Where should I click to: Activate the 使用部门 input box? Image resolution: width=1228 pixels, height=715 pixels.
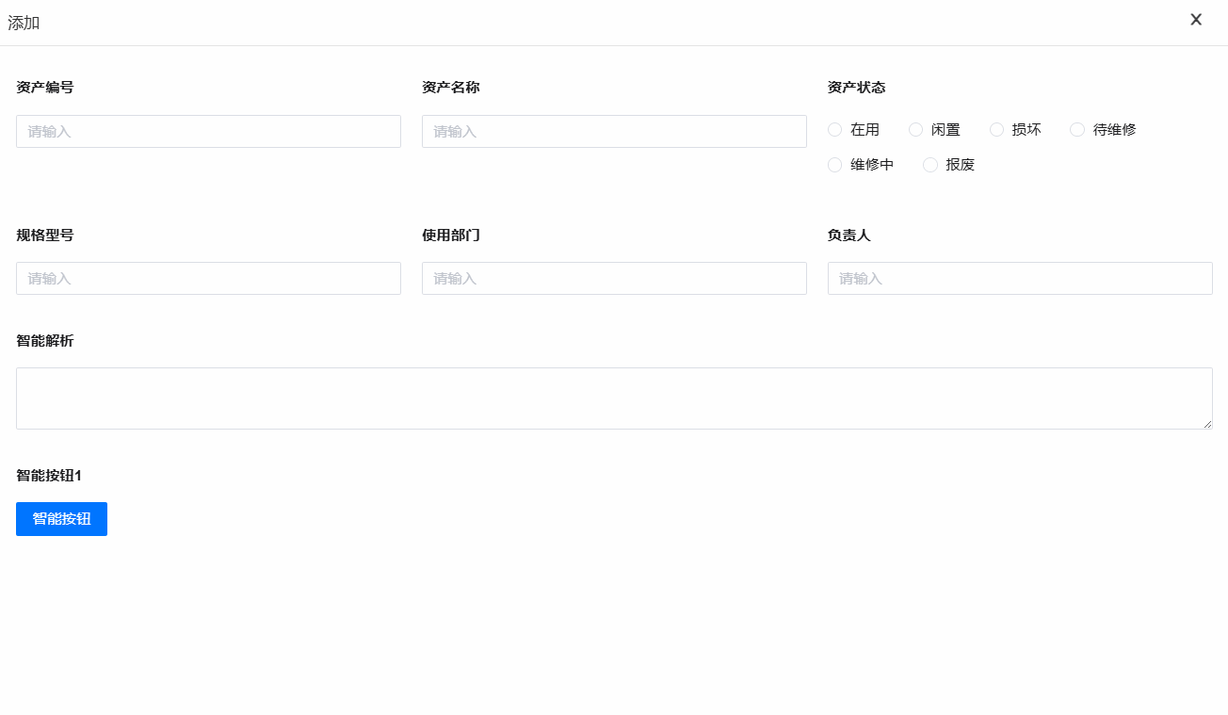point(614,278)
